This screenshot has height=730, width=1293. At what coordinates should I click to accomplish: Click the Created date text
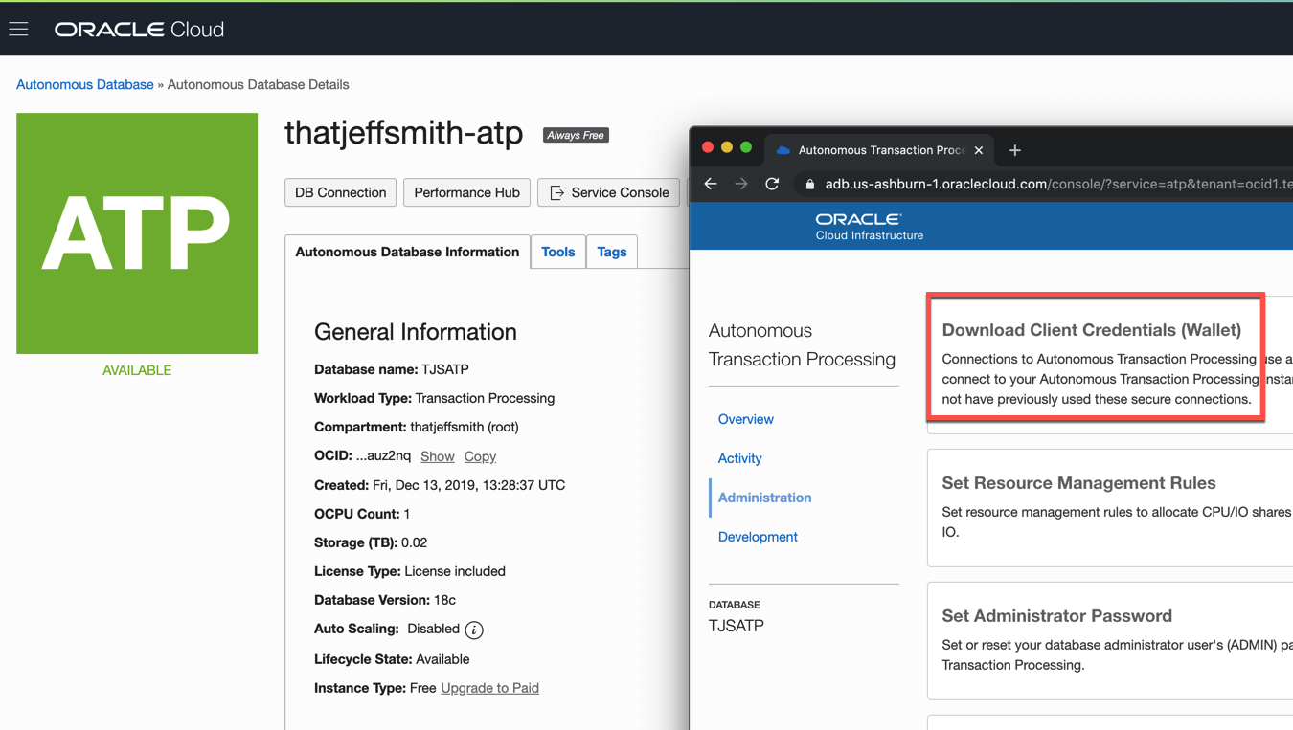[440, 485]
